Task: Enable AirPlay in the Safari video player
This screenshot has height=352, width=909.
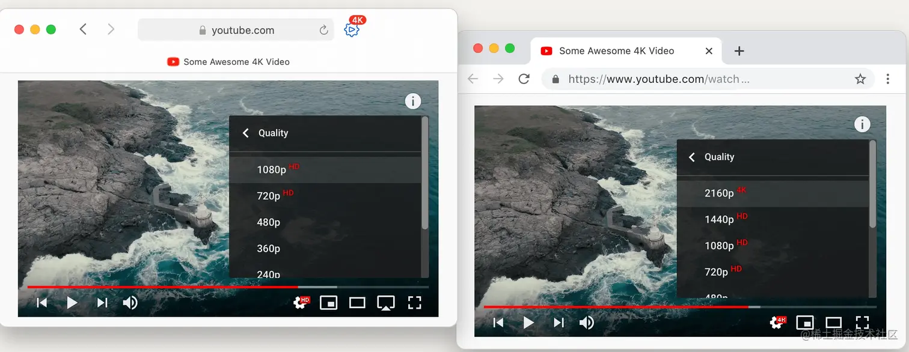Action: 385,303
